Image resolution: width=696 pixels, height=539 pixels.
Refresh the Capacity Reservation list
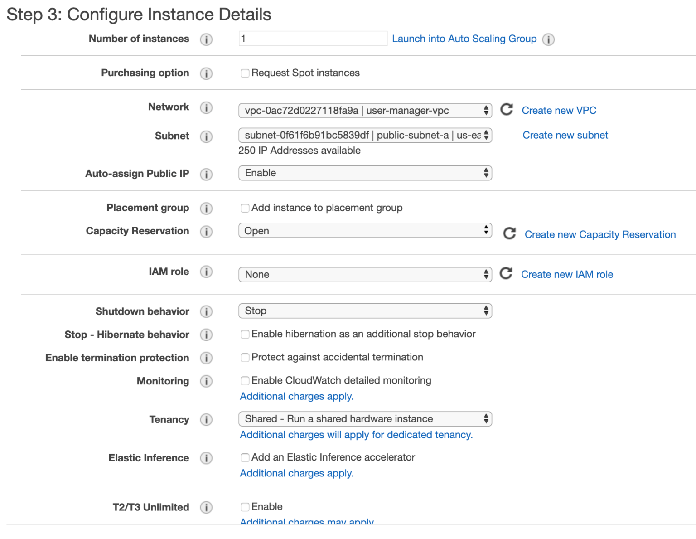pyautogui.click(x=509, y=233)
